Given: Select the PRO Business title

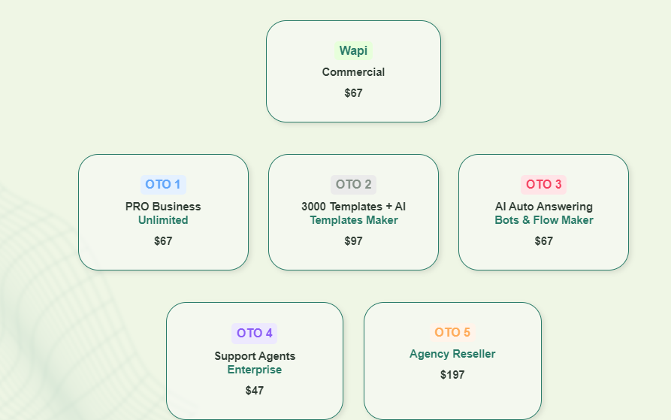Looking at the screenshot, I should tap(163, 207).
